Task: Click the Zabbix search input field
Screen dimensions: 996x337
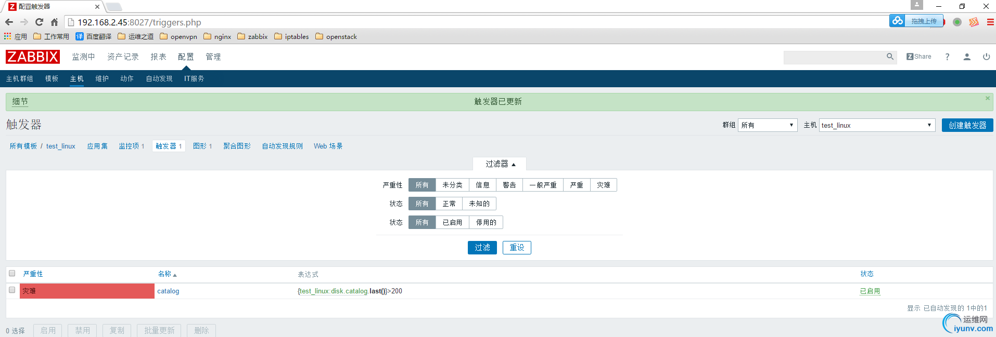Action: [x=834, y=57]
